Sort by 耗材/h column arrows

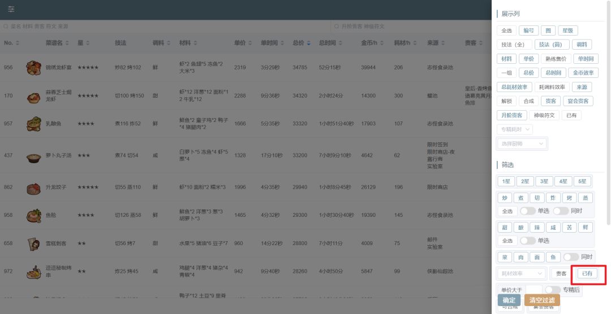(x=415, y=43)
